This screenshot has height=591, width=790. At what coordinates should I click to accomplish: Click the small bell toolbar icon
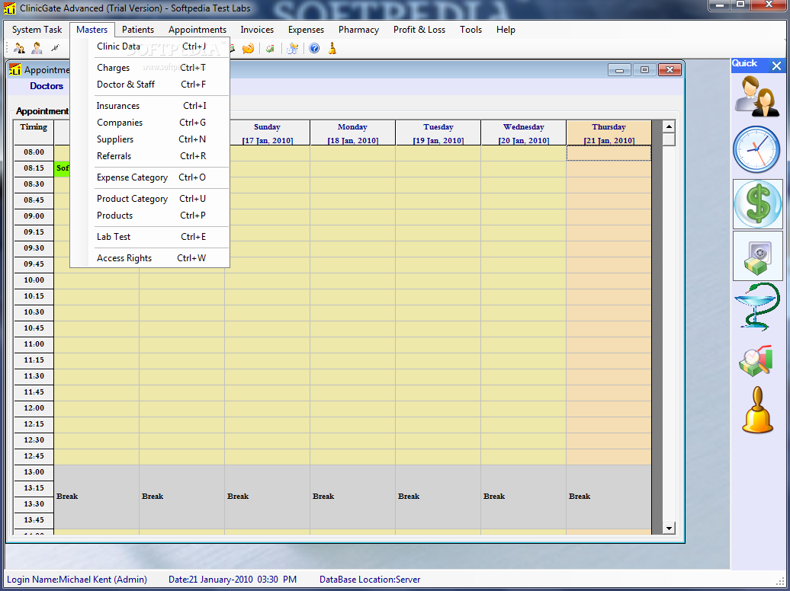(332, 48)
